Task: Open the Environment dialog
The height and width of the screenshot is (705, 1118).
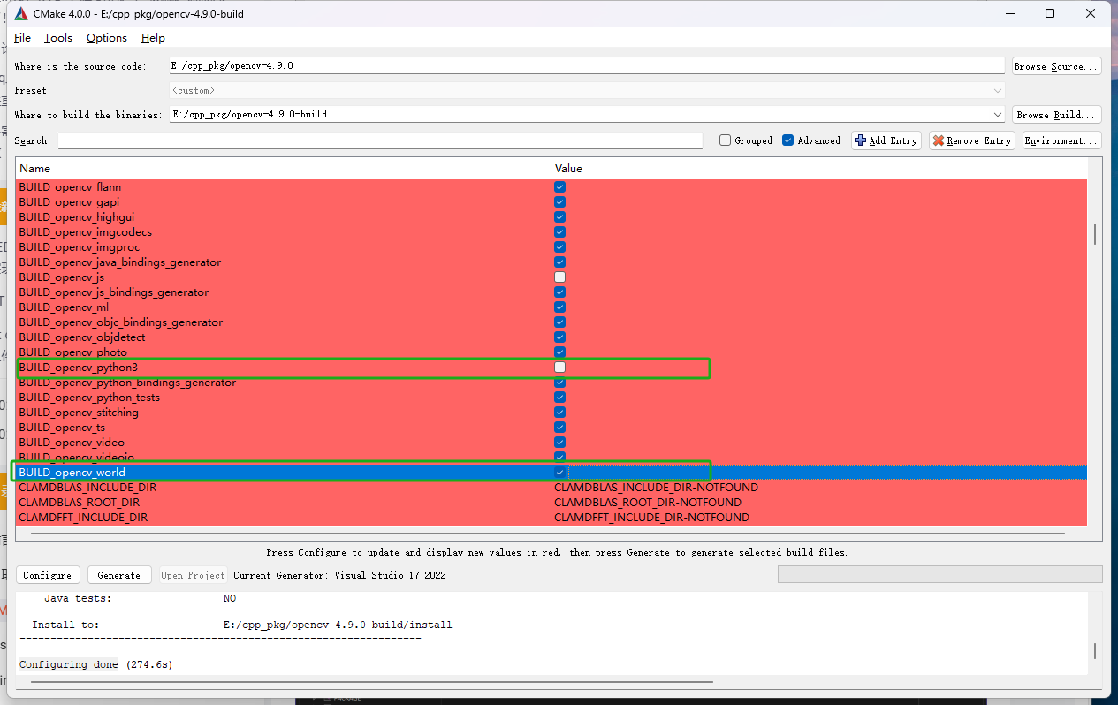Action: [1061, 140]
